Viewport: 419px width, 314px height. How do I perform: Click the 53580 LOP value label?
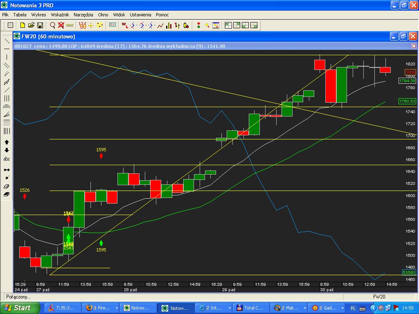tap(409, 272)
